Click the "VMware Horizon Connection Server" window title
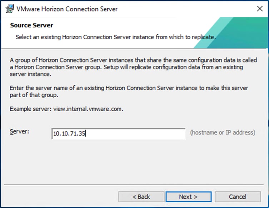Image resolution: width=269 pixels, height=208 pixels. point(67,9)
